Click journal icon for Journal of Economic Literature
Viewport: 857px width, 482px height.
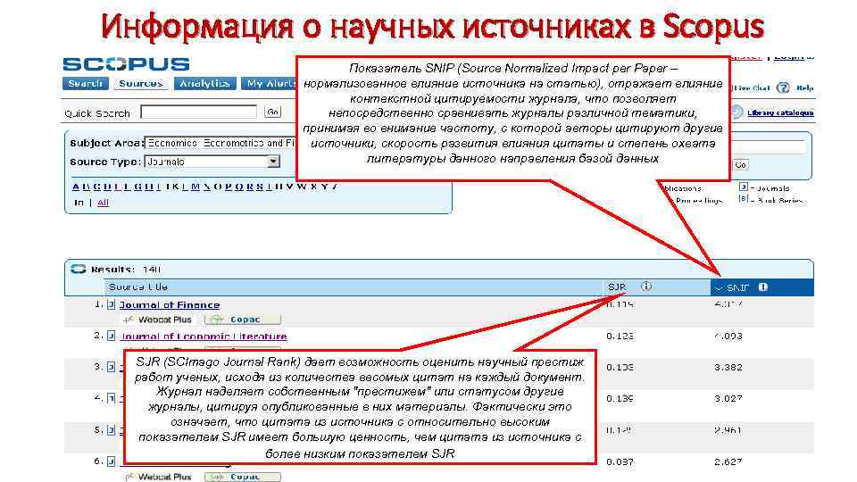click(x=111, y=336)
